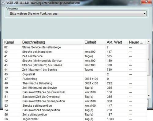Click channel number 45
The width and height of the screenshot is (153, 121).
(x=6, y=74)
